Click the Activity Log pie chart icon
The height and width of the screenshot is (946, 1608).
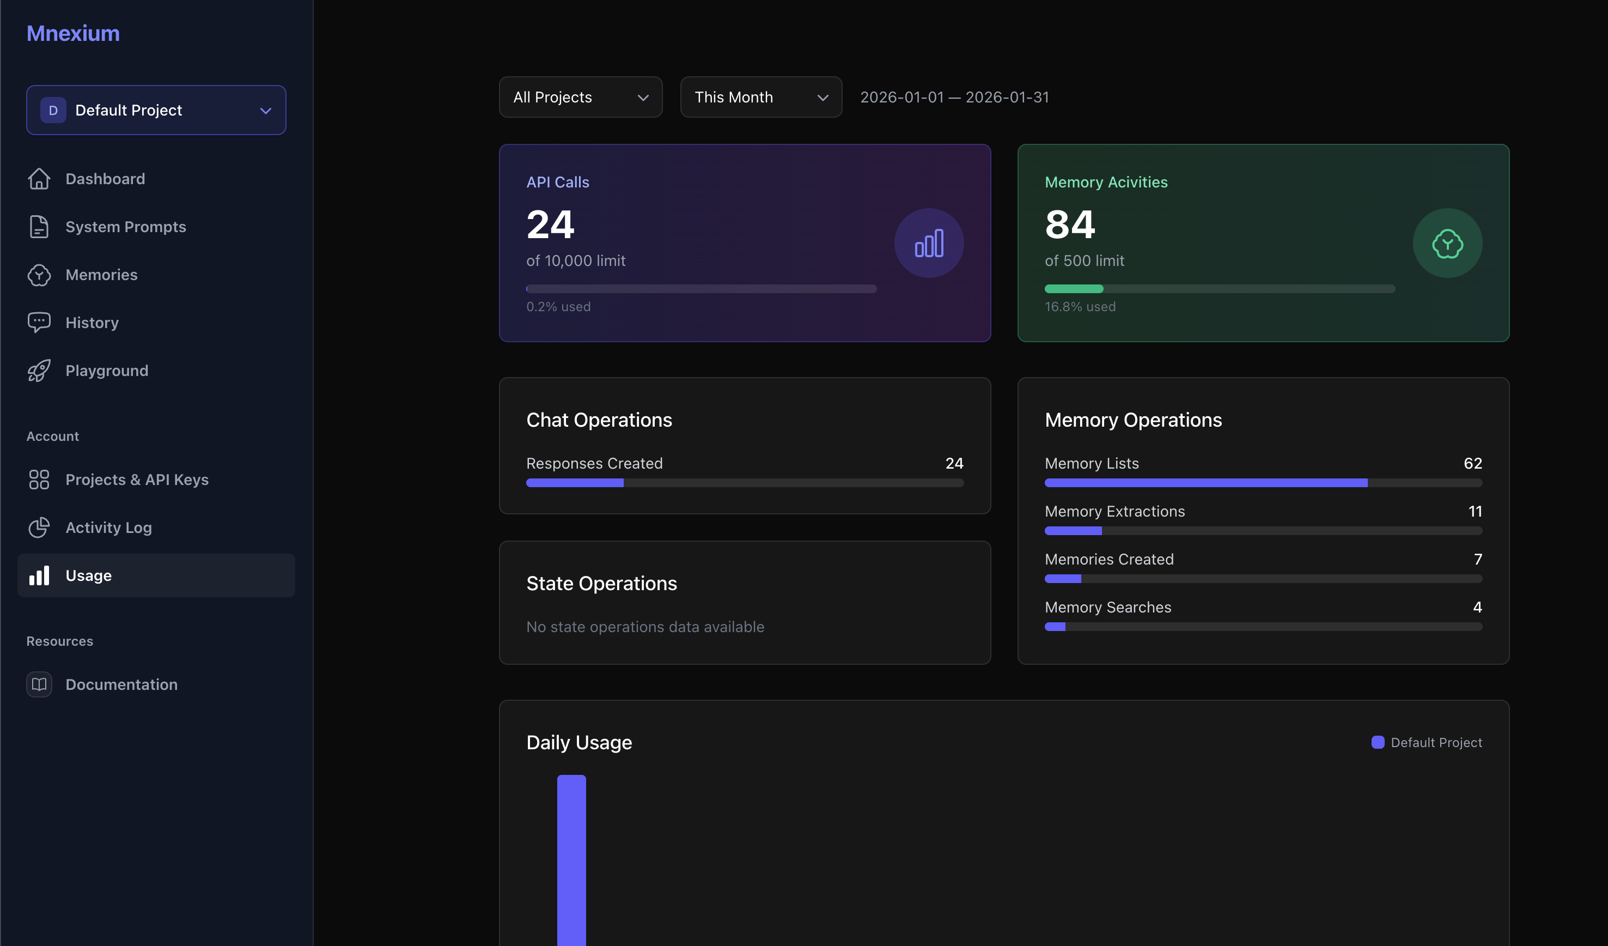[x=39, y=527]
